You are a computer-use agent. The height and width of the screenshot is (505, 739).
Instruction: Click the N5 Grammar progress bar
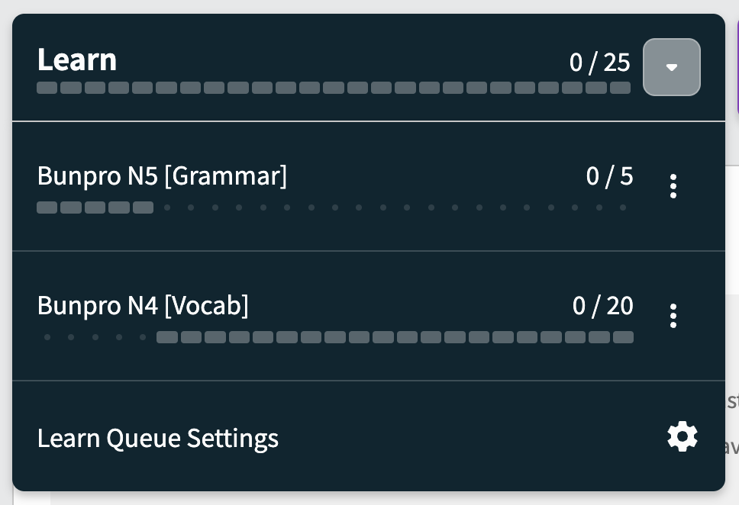[335, 207]
